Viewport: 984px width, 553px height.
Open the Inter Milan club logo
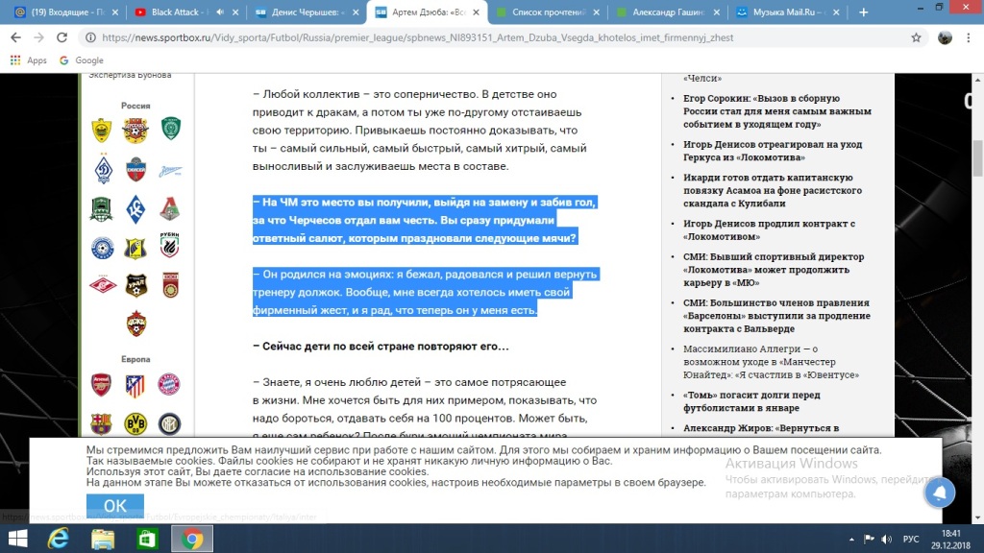(169, 423)
